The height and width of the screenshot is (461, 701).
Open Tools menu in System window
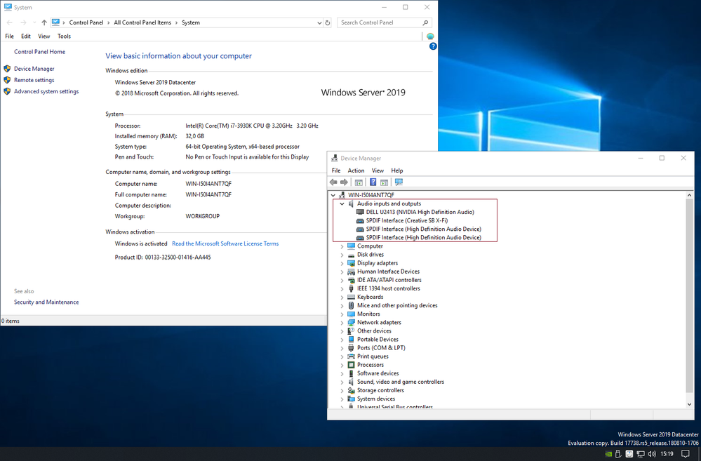(x=64, y=36)
